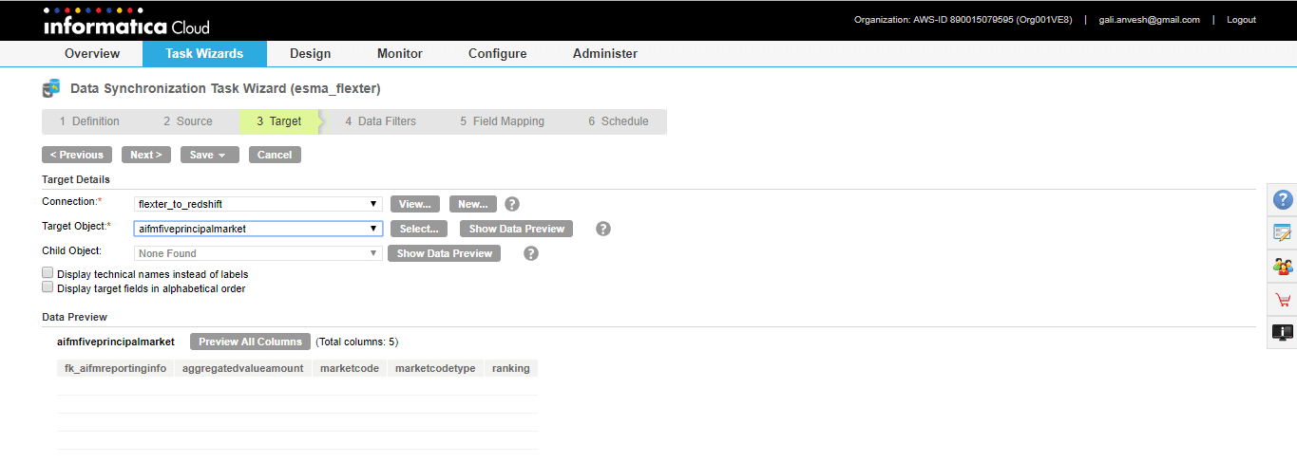Screen dimensions: 1297x462
Task: Click the Organization AWS-ID text
Action: tap(963, 20)
